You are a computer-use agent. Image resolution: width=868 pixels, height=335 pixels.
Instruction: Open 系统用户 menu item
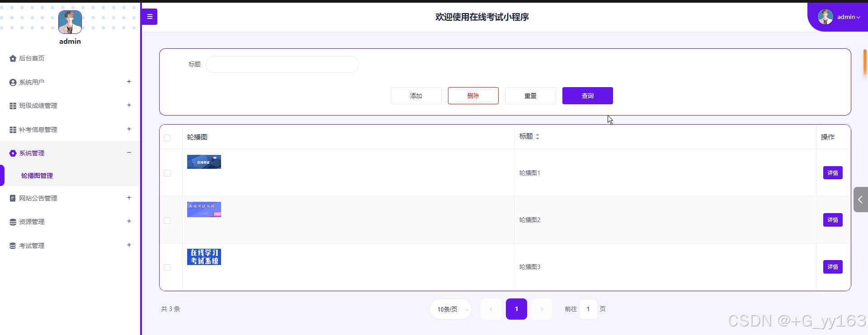(70, 82)
